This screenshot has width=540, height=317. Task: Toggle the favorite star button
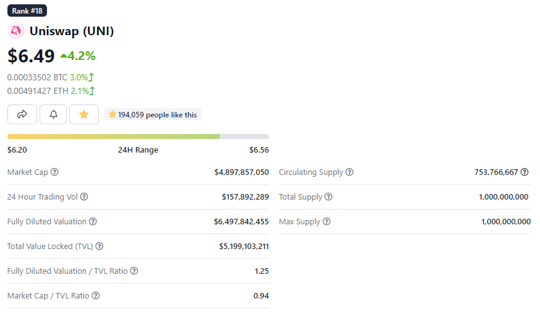(x=84, y=114)
